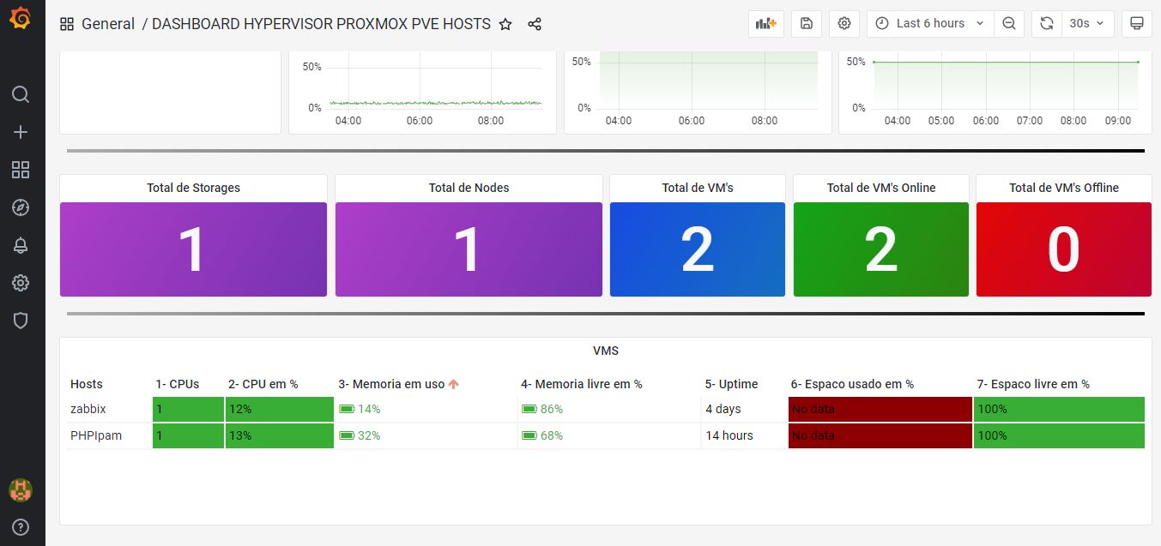1161x546 pixels.
Task: Click the 32% memory in use cell
Action: tap(426, 435)
